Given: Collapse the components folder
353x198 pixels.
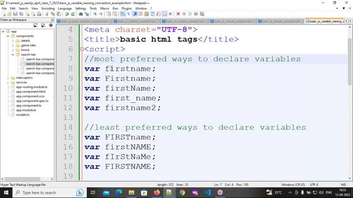Looking at the screenshot, I should [8, 36].
